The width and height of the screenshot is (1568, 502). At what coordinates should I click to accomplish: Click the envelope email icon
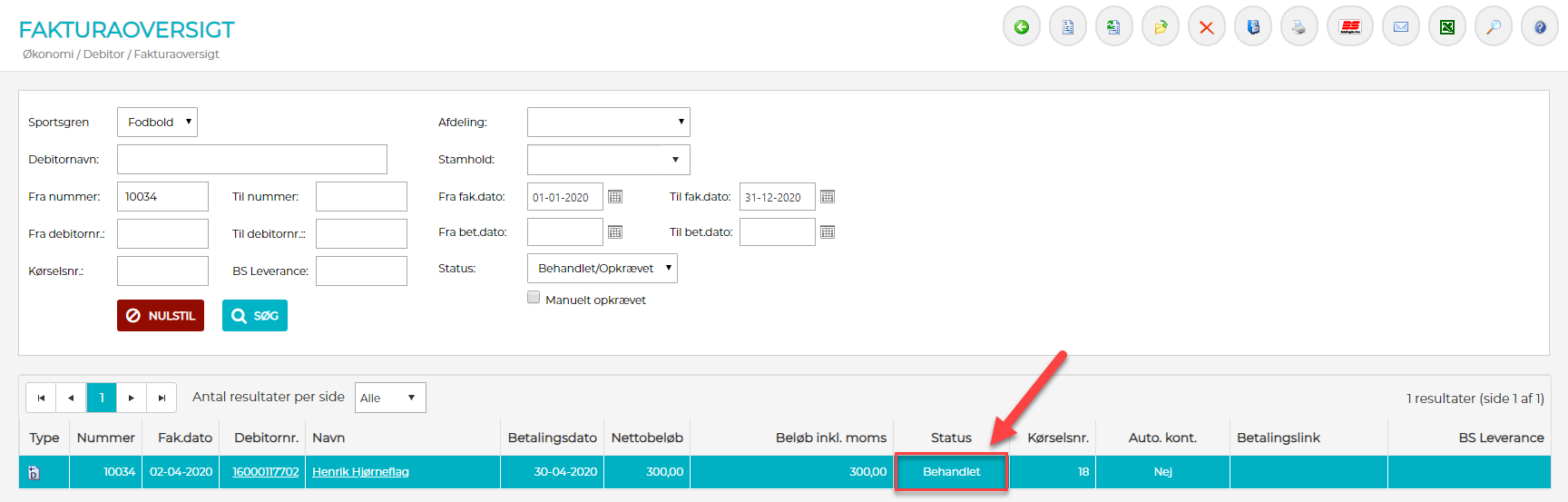point(1400,27)
